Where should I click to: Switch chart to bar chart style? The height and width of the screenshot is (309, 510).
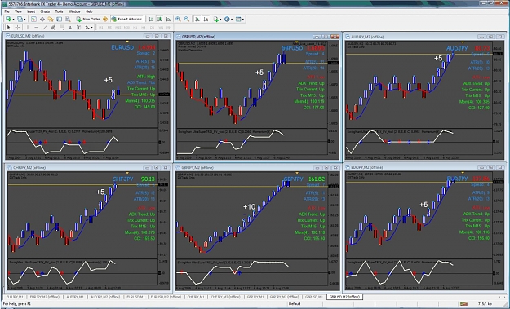click(x=151, y=20)
